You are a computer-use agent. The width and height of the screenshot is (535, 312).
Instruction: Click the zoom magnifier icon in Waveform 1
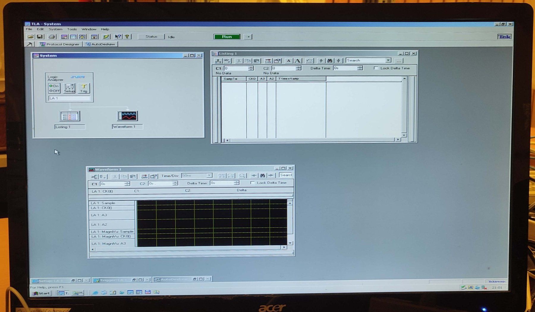[x=242, y=176]
